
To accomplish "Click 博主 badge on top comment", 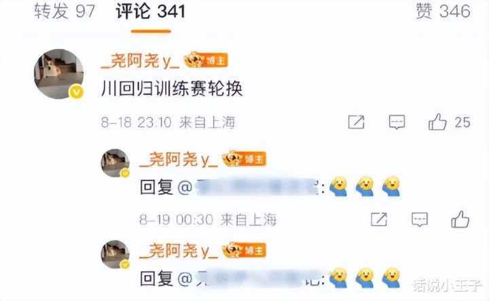I will coord(206,60).
